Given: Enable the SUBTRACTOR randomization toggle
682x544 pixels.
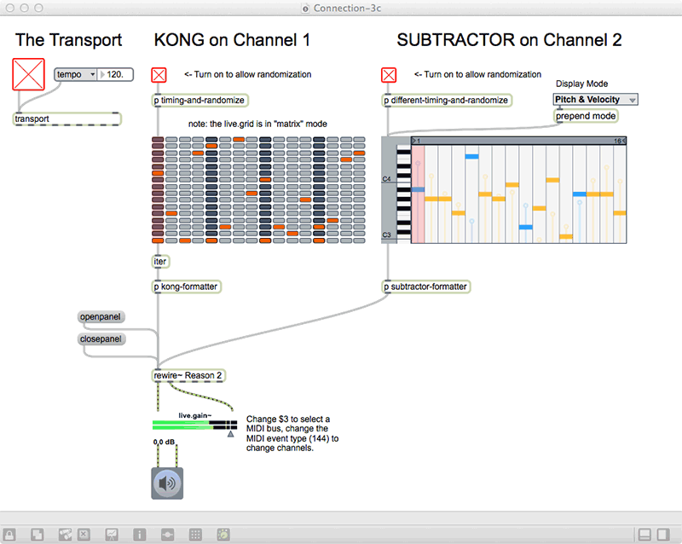Looking at the screenshot, I should click(x=389, y=75).
